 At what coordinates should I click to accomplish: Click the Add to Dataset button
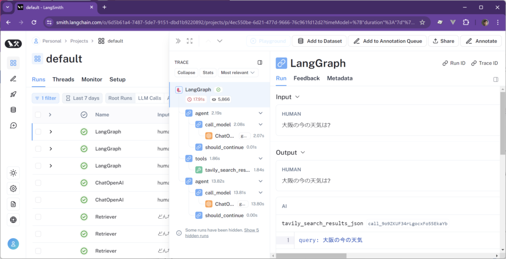[319, 41]
